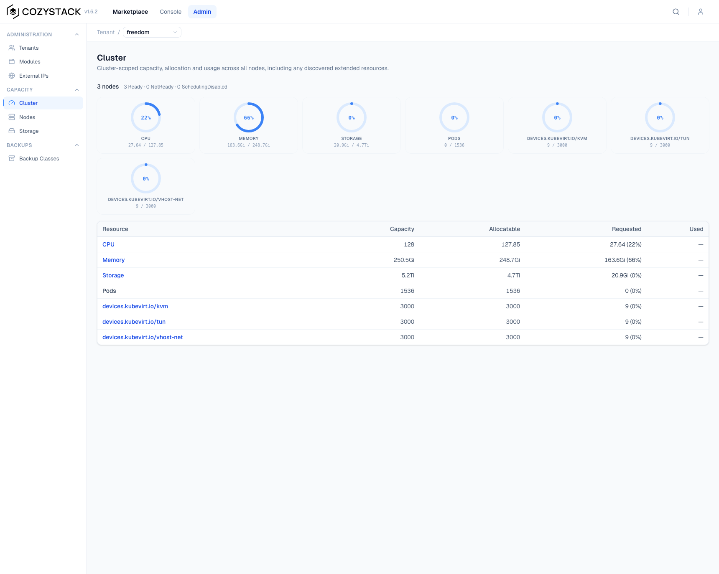Click the External IPs globe icon
This screenshot has height=574, width=719.
coord(12,76)
